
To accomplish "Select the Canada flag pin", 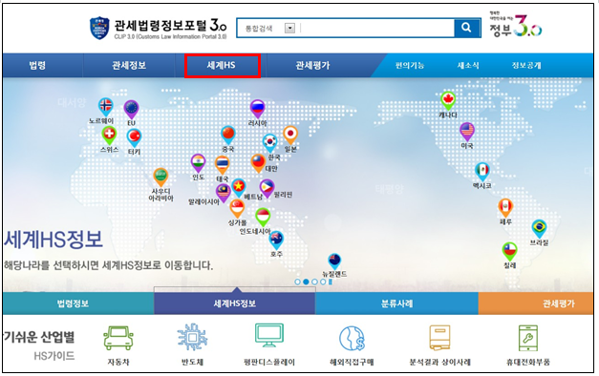I will pos(447,101).
